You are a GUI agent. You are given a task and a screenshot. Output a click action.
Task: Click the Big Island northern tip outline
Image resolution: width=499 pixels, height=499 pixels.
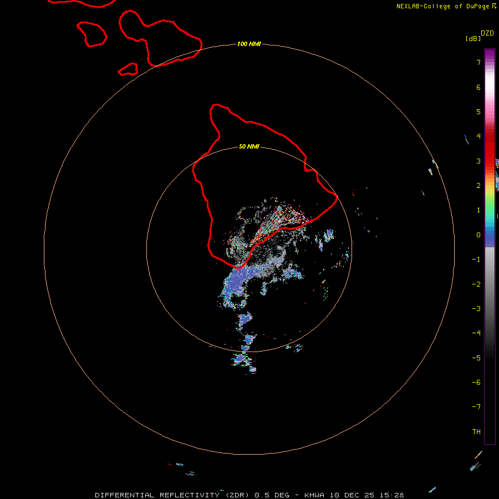pos(216,106)
